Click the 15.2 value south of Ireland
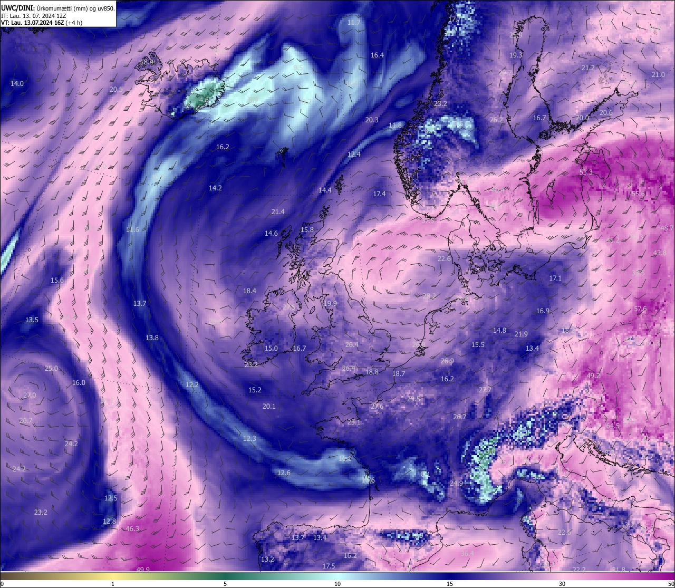 (x=255, y=390)
